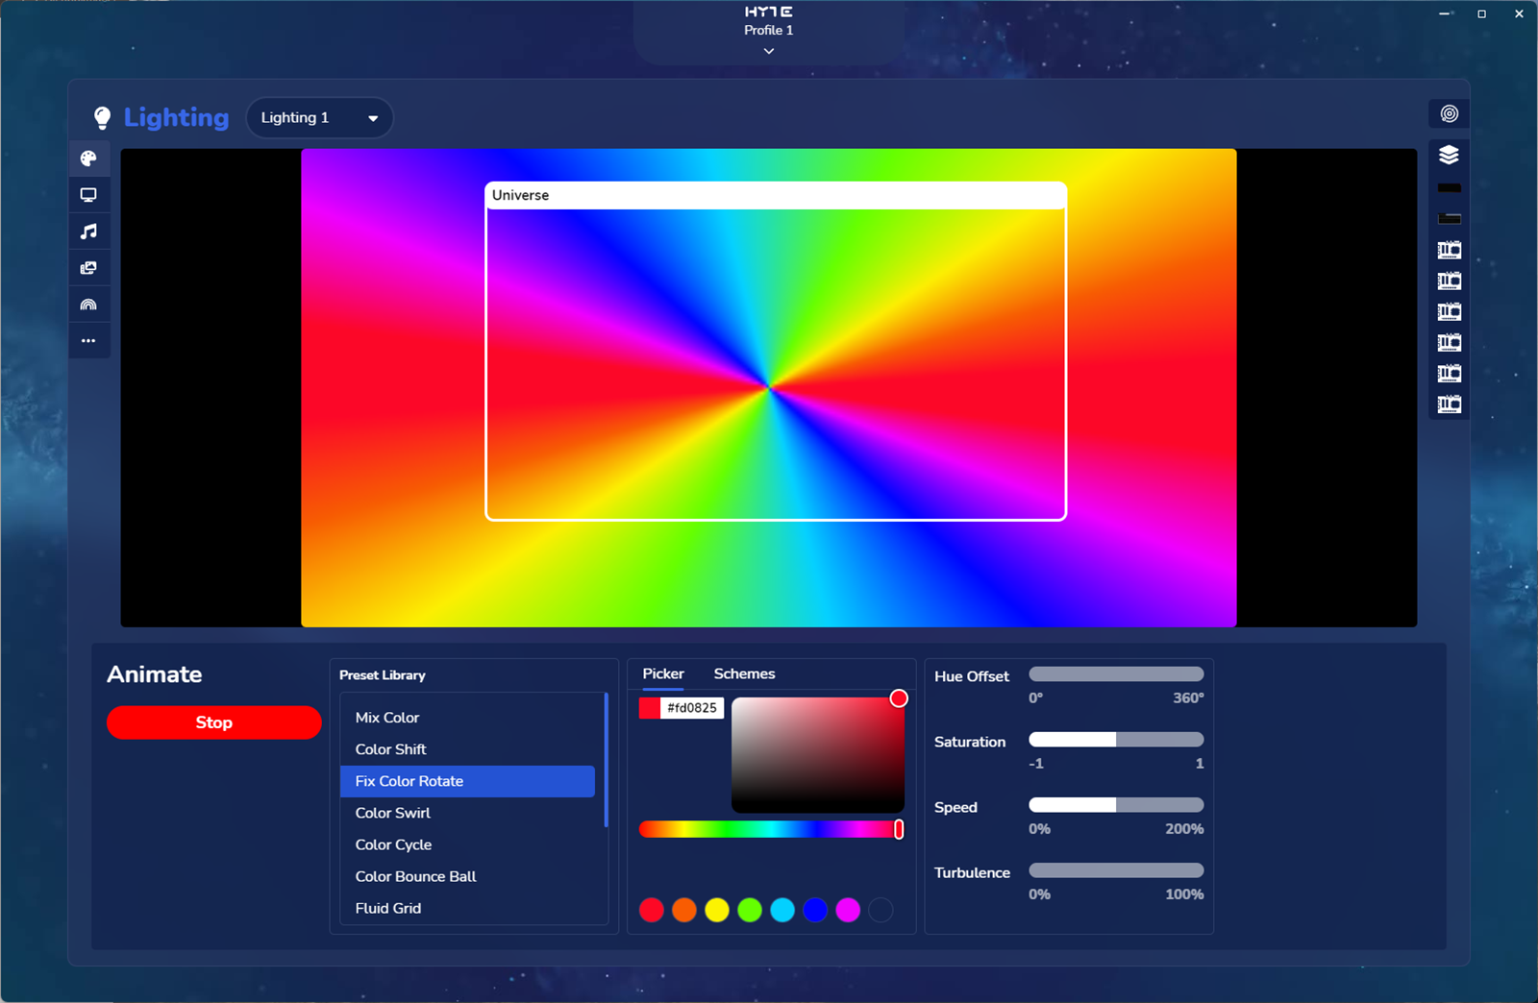Open the image gallery lighting mode
The height and width of the screenshot is (1003, 1538).
point(88,268)
